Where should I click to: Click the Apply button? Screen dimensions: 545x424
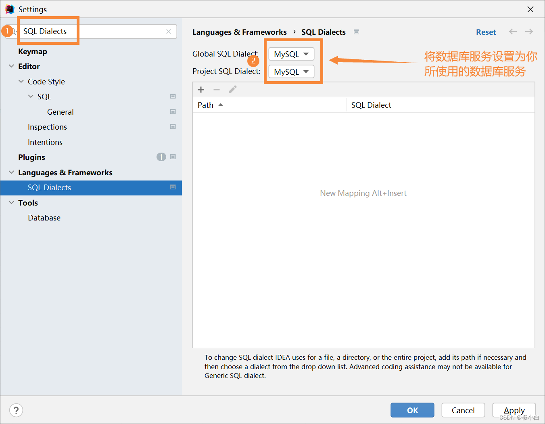click(x=514, y=410)
